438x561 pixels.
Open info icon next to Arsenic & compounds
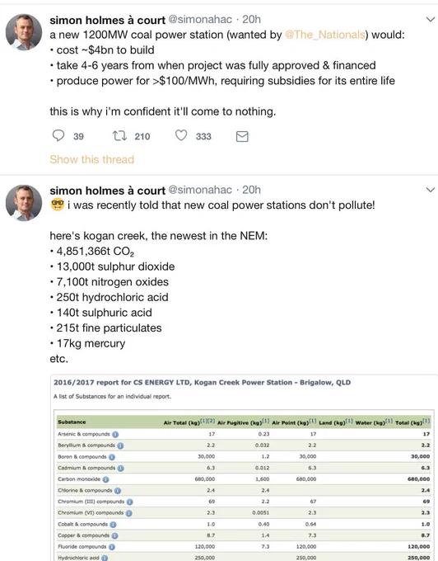pyautogui.click(x=115, y=434)
